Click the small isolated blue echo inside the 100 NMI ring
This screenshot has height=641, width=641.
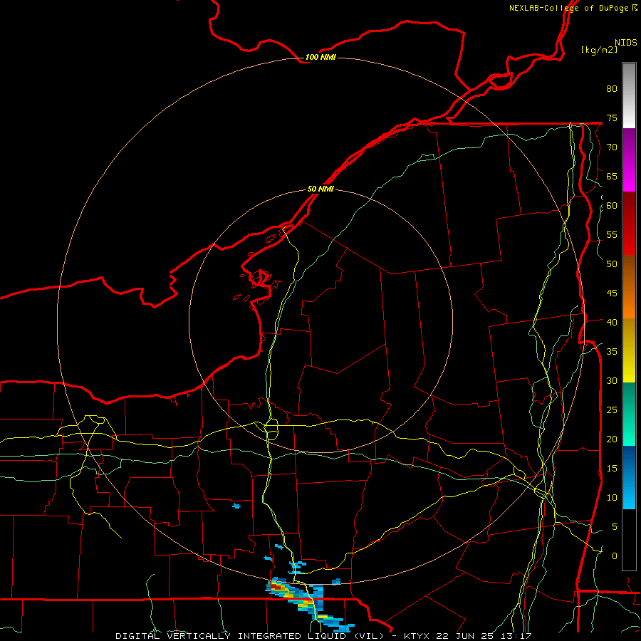pyautogui.click(x=236, y=506)
